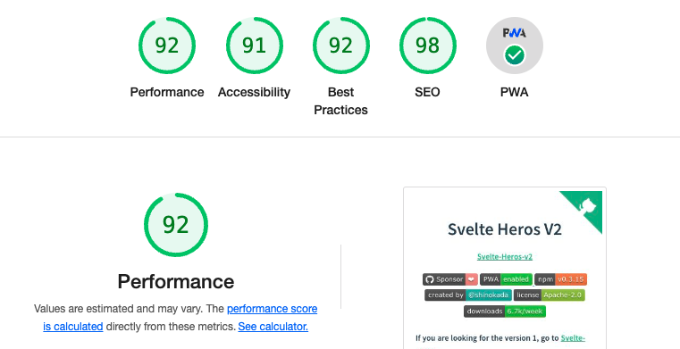Click the Svelte Heros V2 page screenshot thumbnail
The image size is (680, 349).
(505, 269)
